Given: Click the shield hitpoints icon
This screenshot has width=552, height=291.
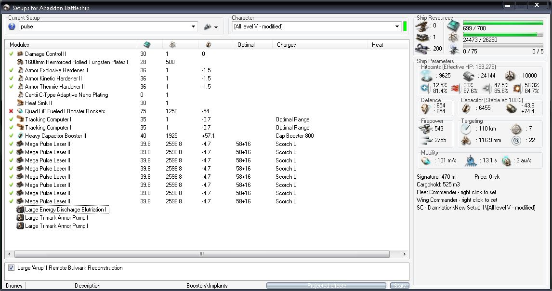Looking at the screenshot, I should pos(426,76).
